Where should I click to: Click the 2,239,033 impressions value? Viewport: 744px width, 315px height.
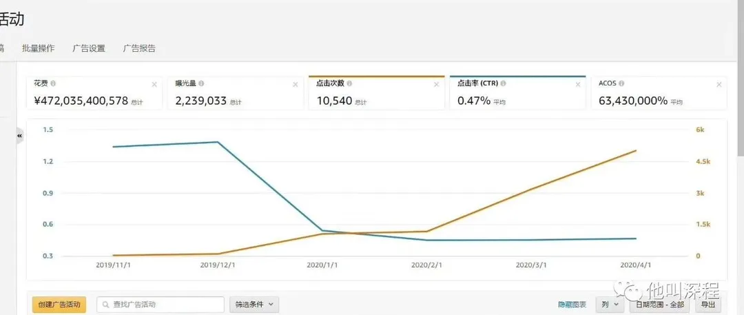pos(200,101)
